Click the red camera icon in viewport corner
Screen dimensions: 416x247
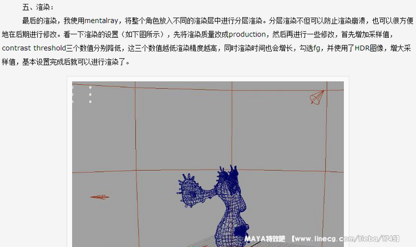(x=317, y=97)
